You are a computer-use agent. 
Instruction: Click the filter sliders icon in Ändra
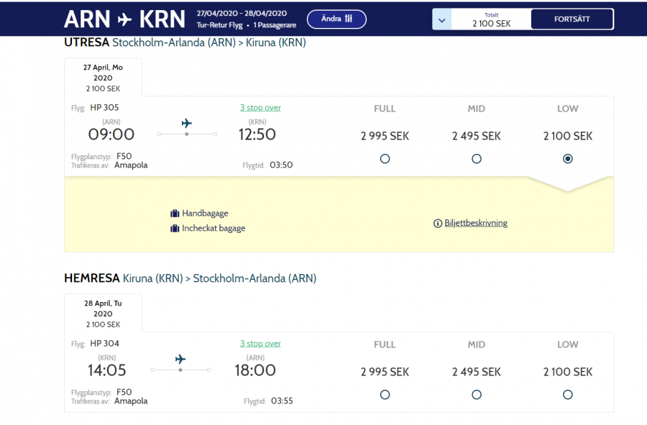coord(349,19)
